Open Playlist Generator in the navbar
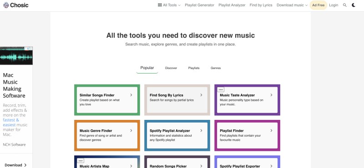The width and height of the screenshot is (364, 168). pyautogui.click(x=199, y=5)
